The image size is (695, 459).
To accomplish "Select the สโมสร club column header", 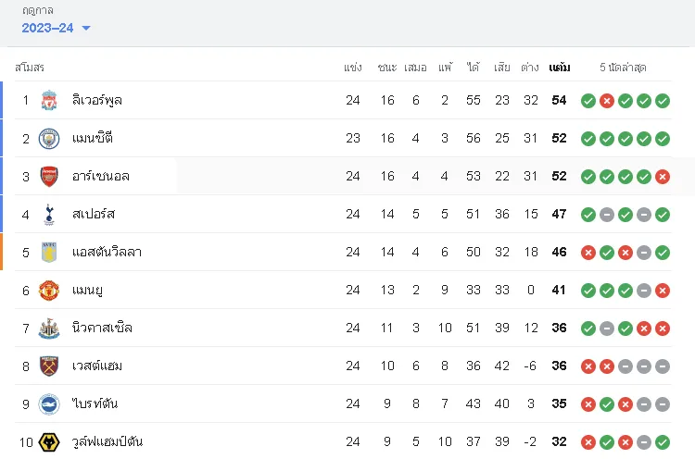I will [x=30, y=68].
